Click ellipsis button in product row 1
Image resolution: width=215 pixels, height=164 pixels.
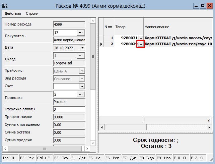coord(140,38)
